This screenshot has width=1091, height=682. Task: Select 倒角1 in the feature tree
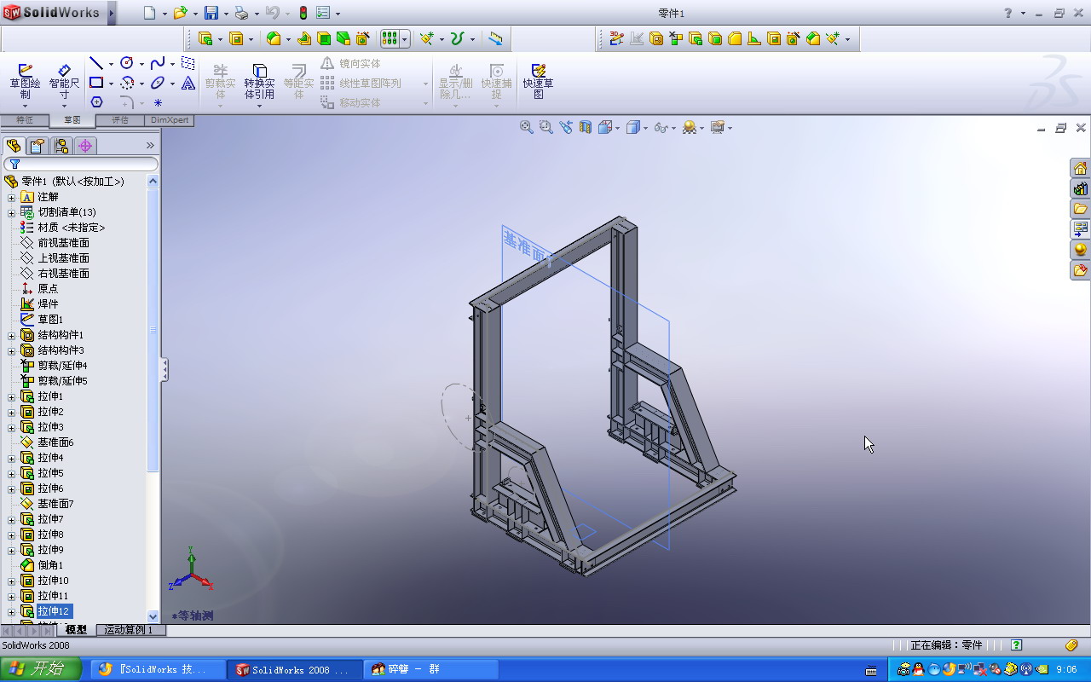pyautogui.click(x=50, y=565)
